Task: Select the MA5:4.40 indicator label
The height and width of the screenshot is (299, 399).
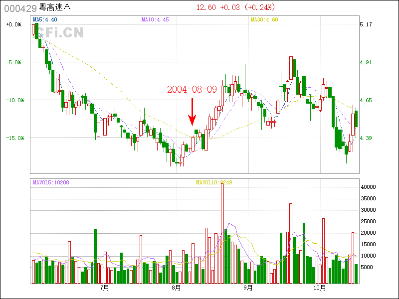Action: click(x=44, y=20)
